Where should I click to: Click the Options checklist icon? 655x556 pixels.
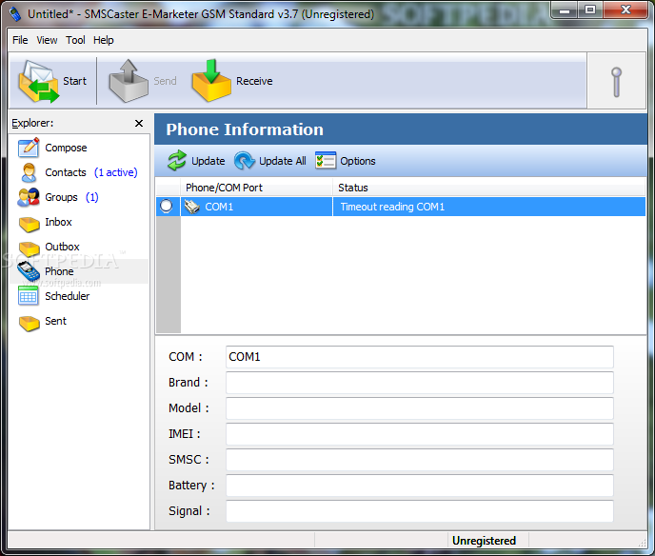(x=326, y=160)
